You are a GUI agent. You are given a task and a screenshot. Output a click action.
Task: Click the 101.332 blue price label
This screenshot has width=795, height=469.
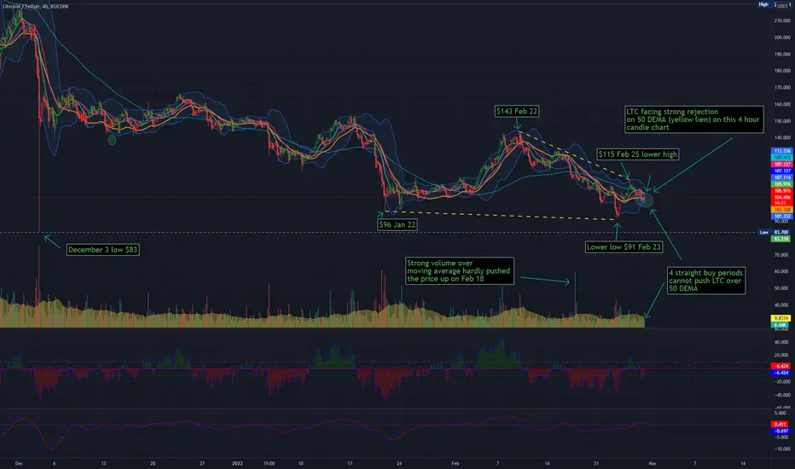point(781,217)
